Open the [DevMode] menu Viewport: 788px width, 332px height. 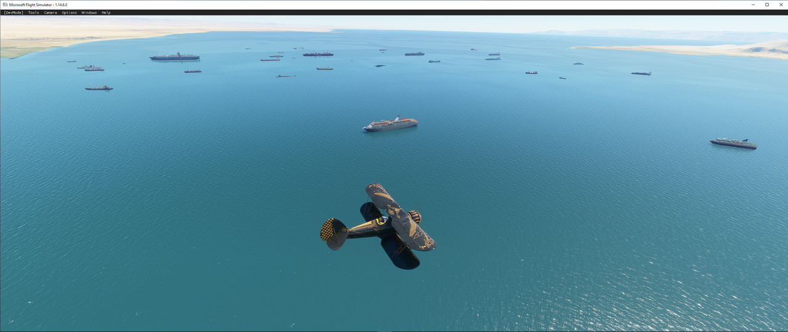13,12
